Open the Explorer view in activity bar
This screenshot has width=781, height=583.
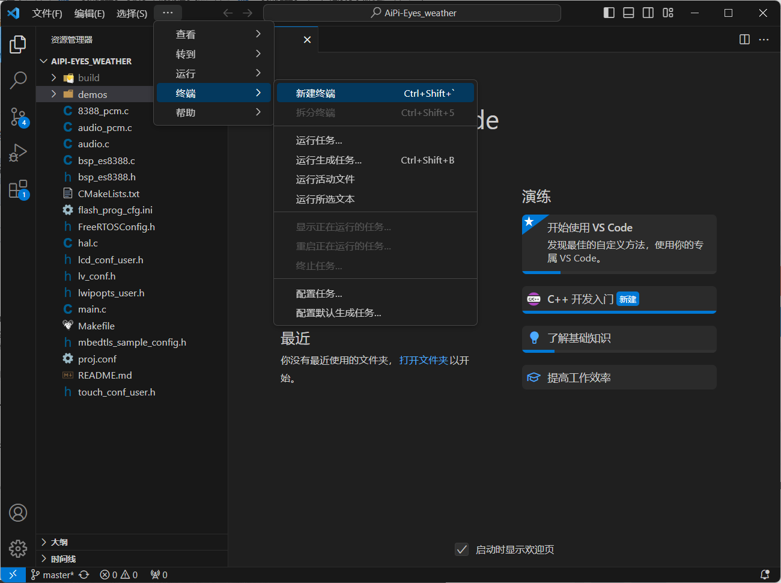pos(18,44)
